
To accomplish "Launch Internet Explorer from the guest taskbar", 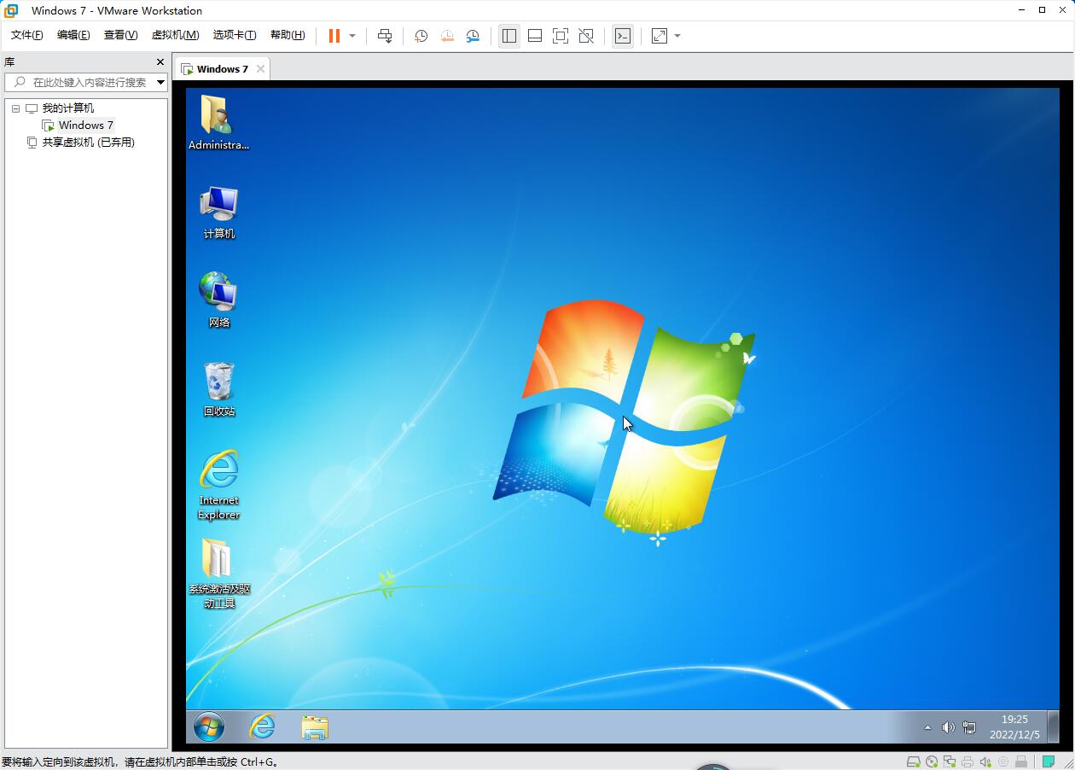I will click(x=262, y=727).
